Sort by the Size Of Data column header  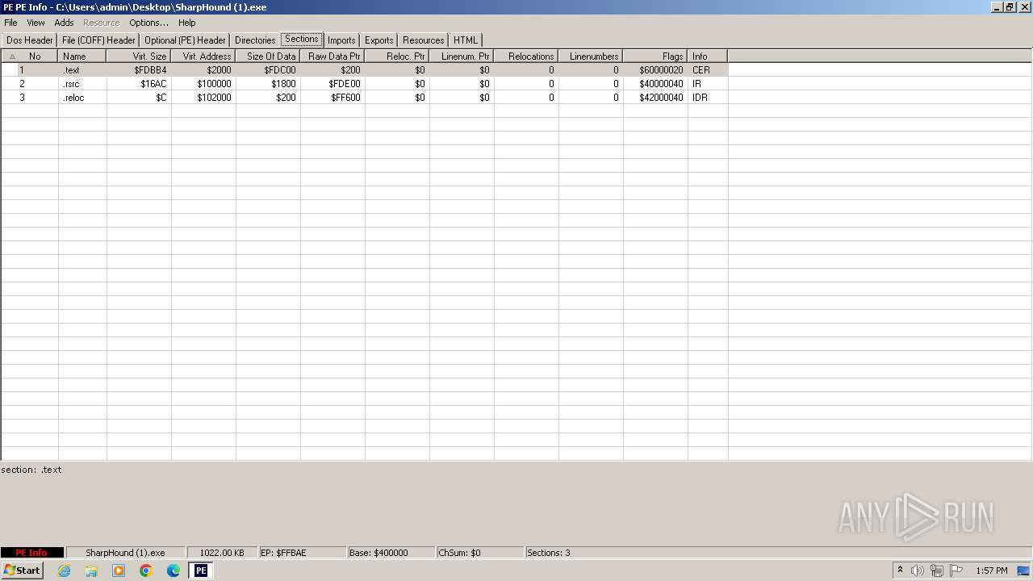(x=268, y=56)
